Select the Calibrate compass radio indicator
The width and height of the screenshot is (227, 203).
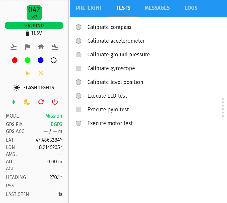coord(79,27)
